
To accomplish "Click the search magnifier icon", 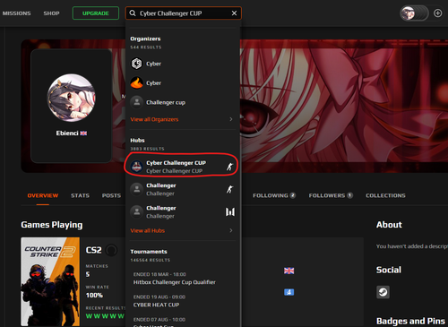I will click(133, 13).
